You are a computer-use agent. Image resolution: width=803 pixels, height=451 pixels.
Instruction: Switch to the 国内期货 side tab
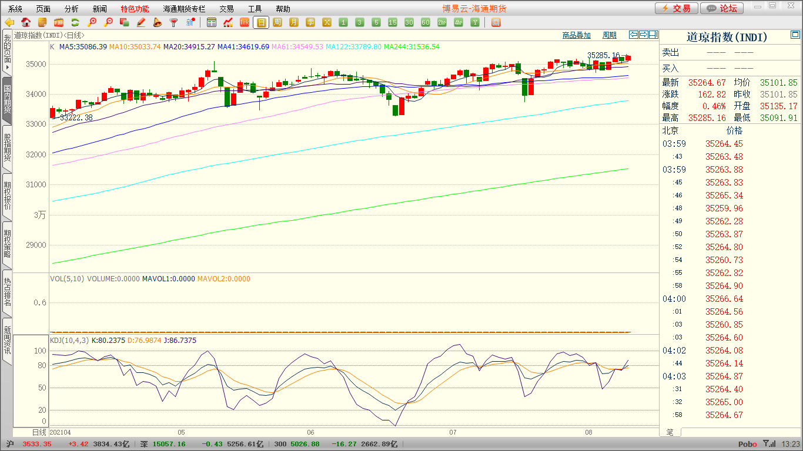pos(7,100)
